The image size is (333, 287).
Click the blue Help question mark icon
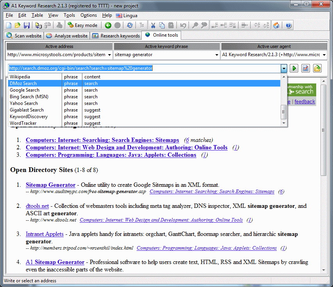(x=288, y=25)
